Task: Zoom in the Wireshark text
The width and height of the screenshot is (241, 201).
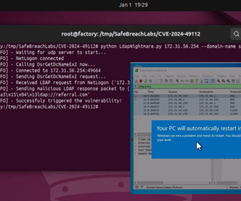Action: coord(218,81)
